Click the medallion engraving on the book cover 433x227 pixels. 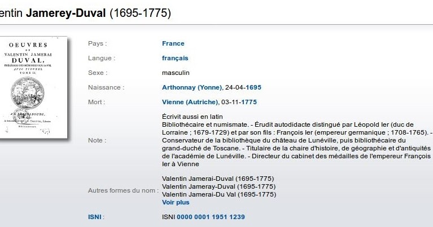click(27, 93)
